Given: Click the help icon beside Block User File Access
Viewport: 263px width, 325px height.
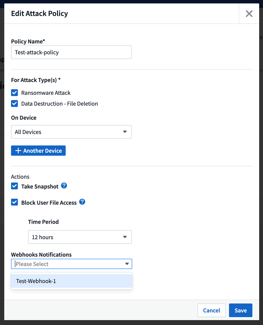Looking at the screenshot, I should (82, 202).
